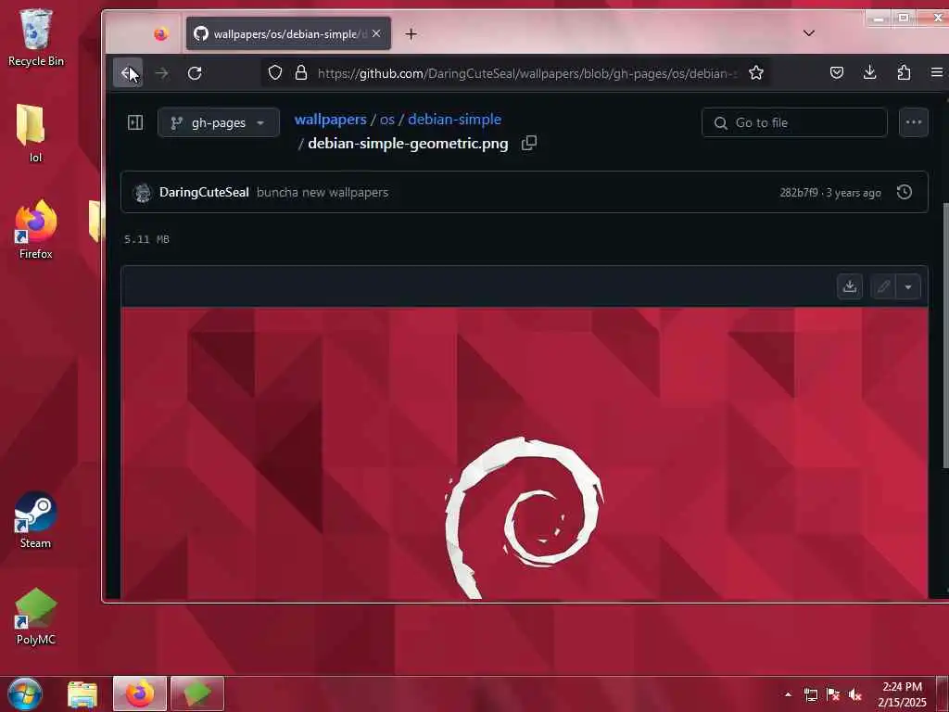Screen dimensions: 949x712
Task: Open the Firefox downloads toolbar icon
Action: 869,72
